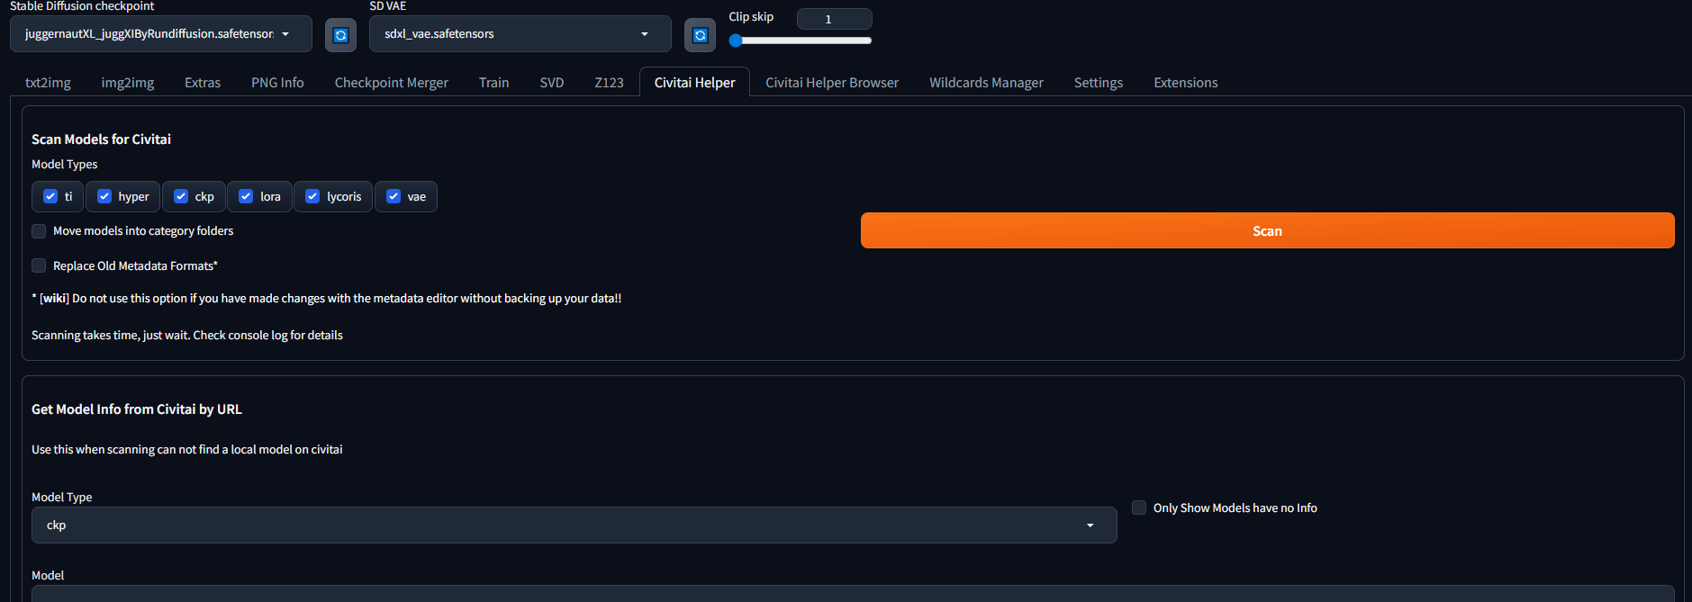Open the Stable Diffusion checkpoint dropdown
This screenshot has width=1692, height=602.
161,34
